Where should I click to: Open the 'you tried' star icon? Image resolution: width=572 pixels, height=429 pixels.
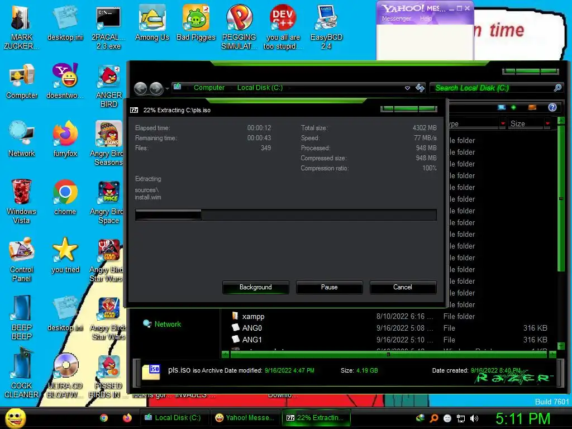click(65, 255)
